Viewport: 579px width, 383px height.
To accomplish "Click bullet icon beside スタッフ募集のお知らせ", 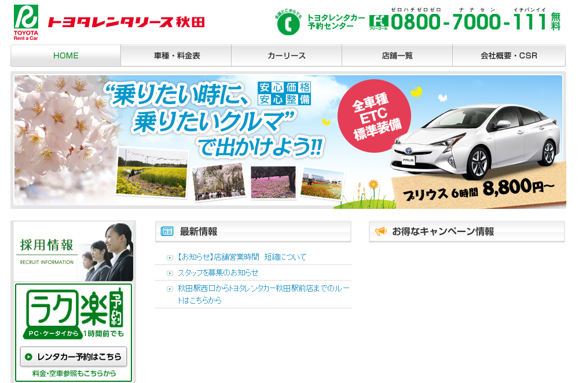I will (x=170, y=274).
